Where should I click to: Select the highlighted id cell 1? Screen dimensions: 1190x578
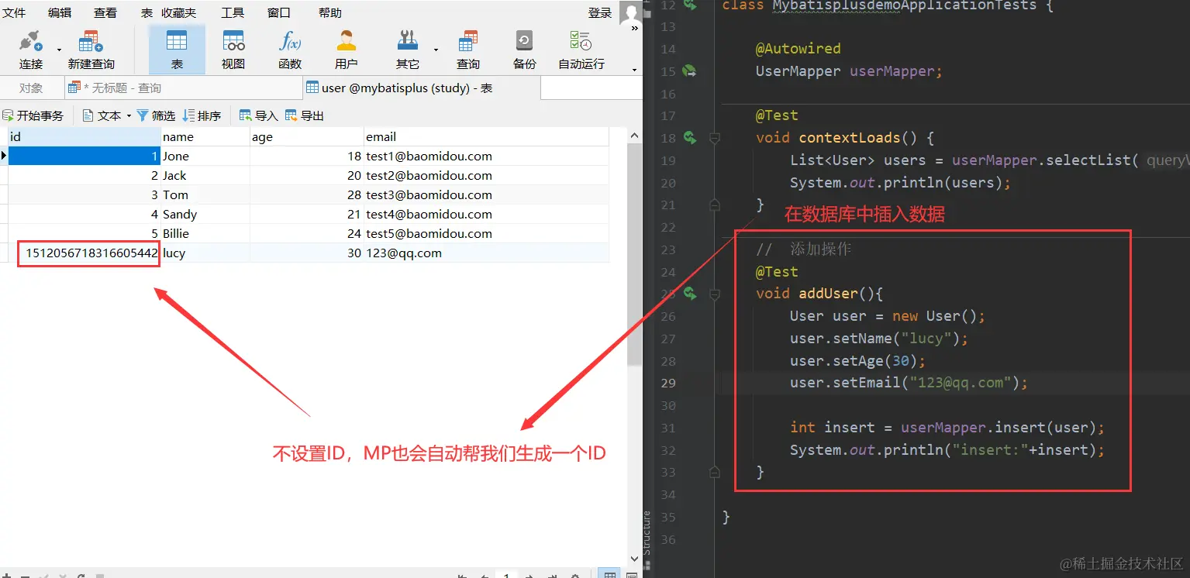84,156
